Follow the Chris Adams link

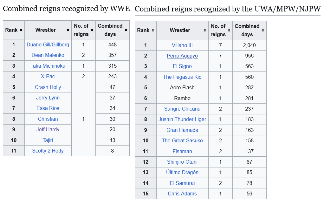pos(182,194)
